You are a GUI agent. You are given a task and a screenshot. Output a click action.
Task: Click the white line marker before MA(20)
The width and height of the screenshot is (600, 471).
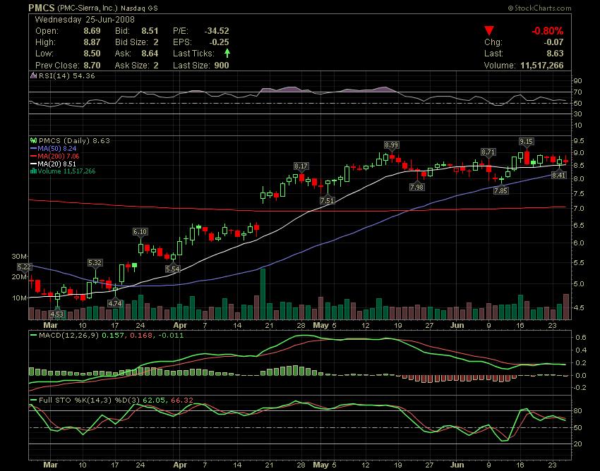(x=33, y=164)
